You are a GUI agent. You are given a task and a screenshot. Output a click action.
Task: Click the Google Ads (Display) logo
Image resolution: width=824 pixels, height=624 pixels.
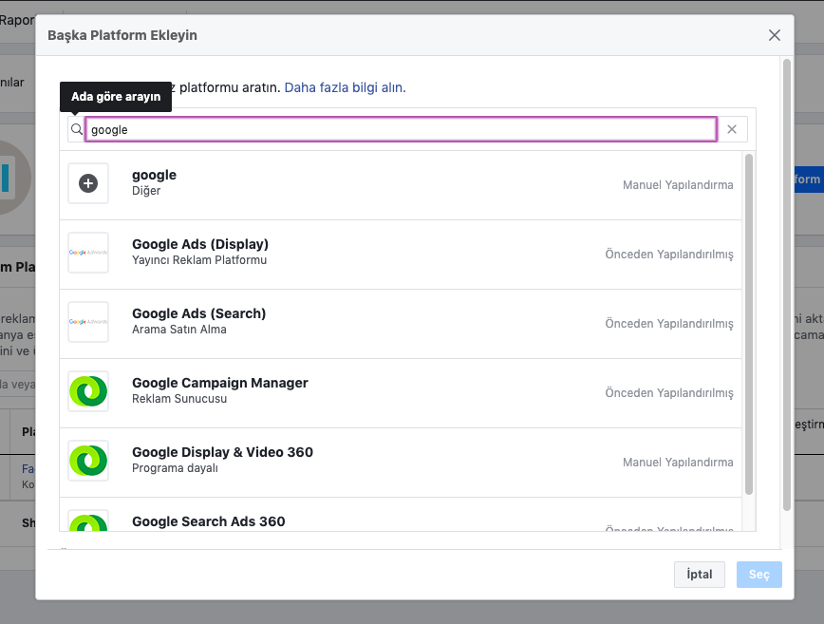pyautogui.click(x=88, y=253)
